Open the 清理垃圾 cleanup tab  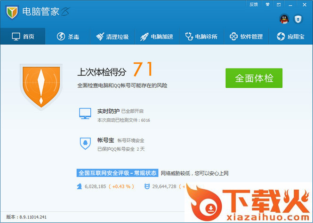pos(112,36)
